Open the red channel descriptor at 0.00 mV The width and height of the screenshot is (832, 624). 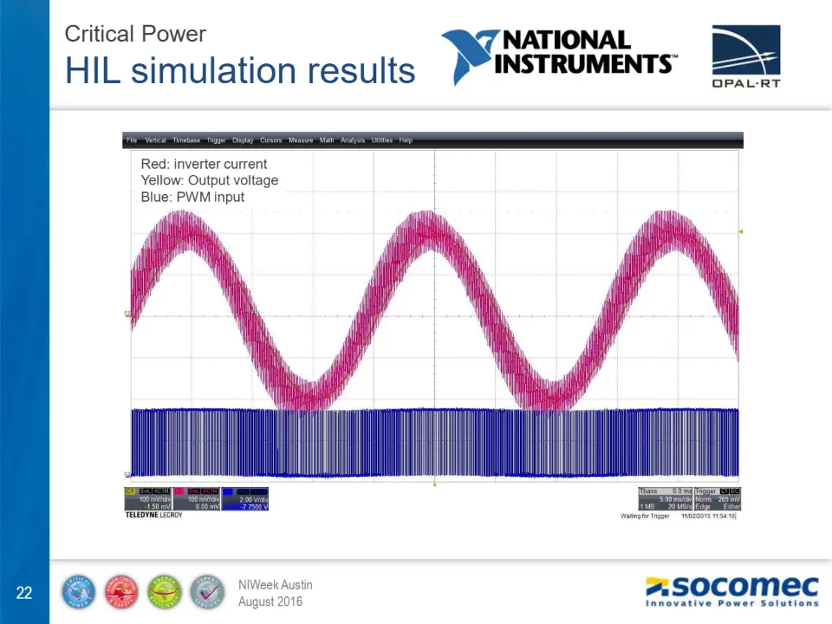tap(197, 499)
